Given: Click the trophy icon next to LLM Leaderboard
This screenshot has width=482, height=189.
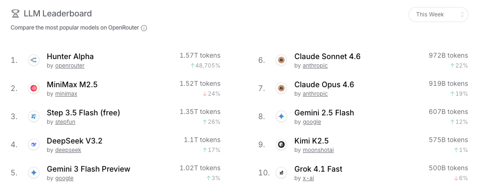Looking at the screenshot, I should [15, 14].
